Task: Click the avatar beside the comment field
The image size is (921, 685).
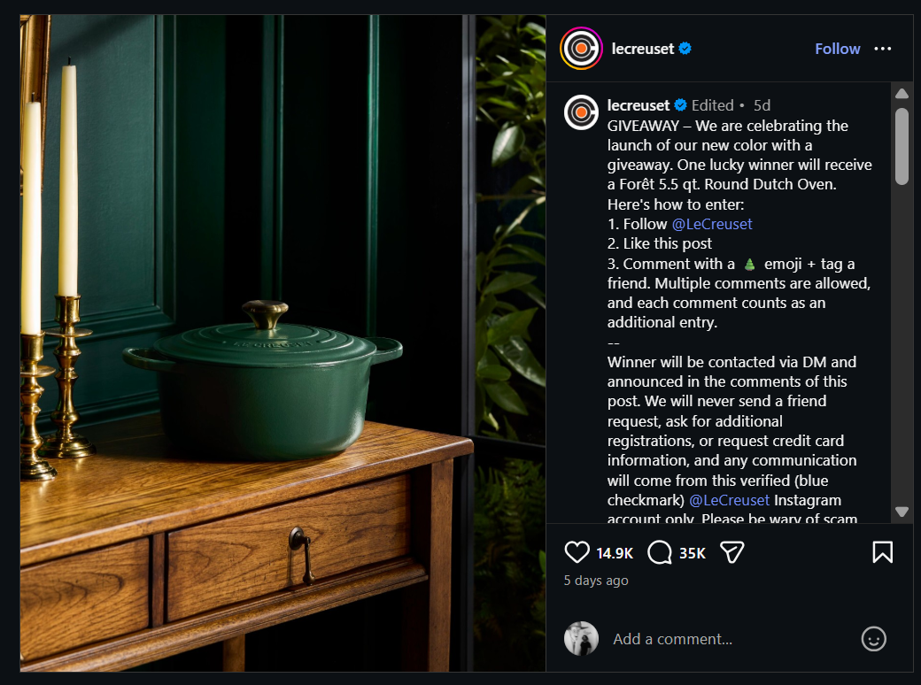Action: (581, 638)
